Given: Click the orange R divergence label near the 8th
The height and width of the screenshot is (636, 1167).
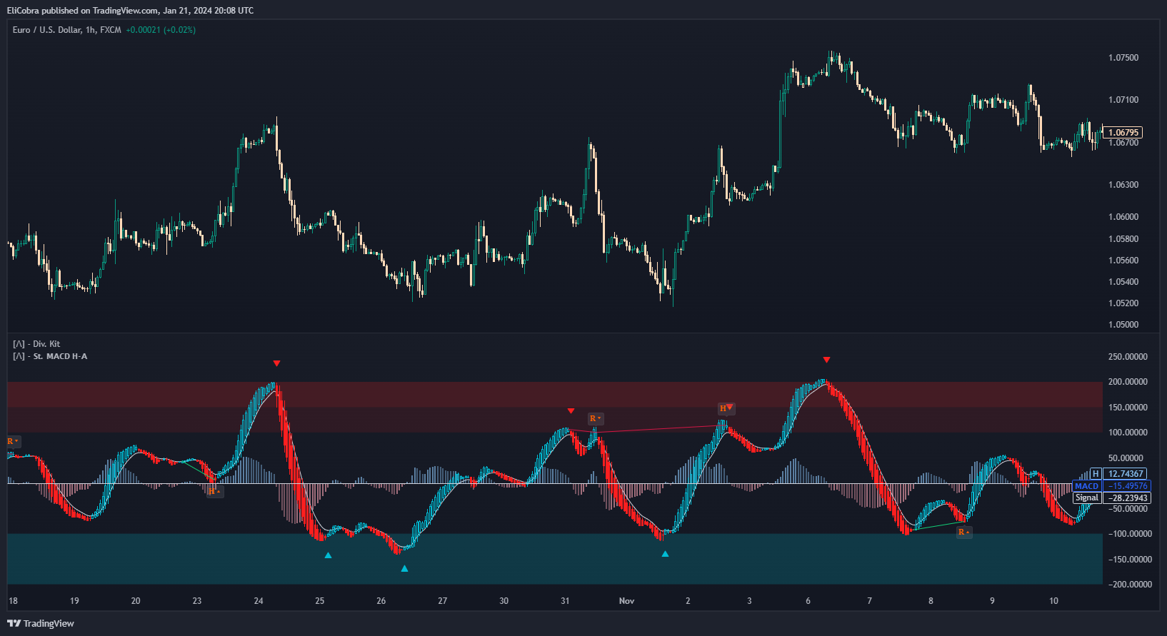Looking at the screenshot, I should (x=963, y=532).
